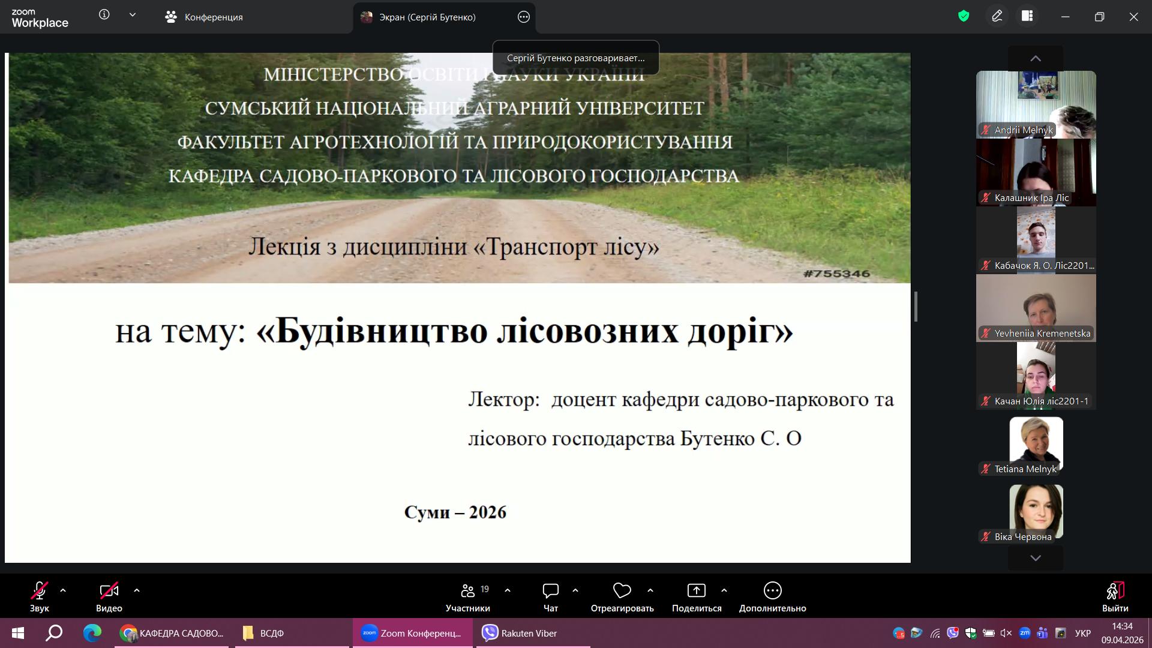Expand video options arrow beside Видео

pyautogui.click(x=137, y=590)
